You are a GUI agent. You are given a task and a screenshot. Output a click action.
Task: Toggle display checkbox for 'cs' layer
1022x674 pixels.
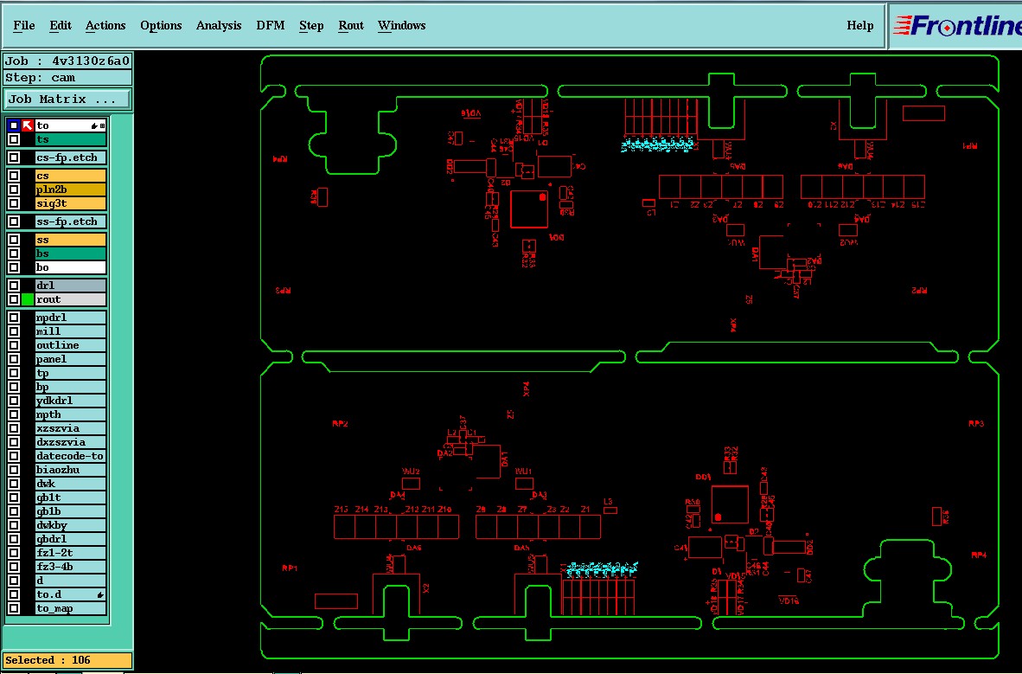14,176
